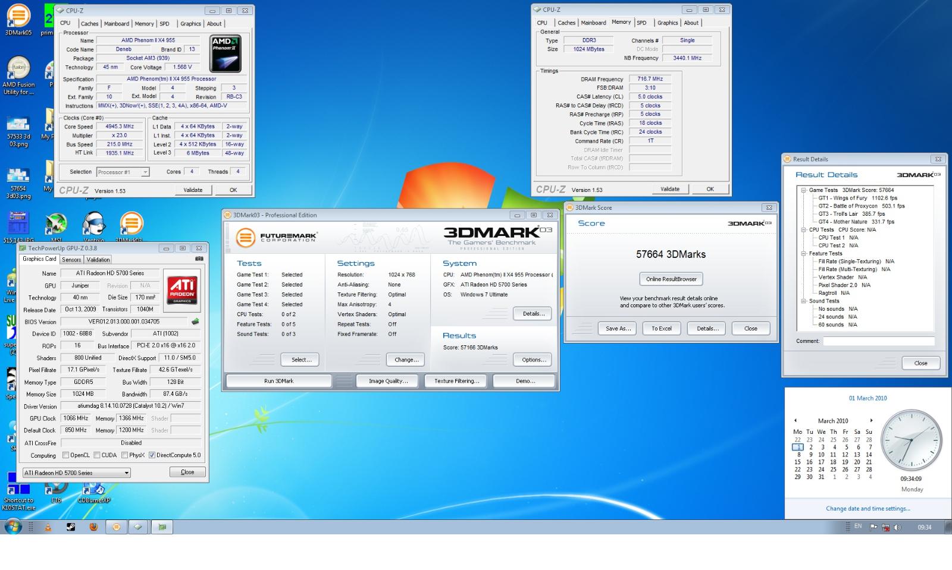Switch to Caches tab in left CPU-Z window
The width and height of the screenshot is (952, 570).
(90, 24)
